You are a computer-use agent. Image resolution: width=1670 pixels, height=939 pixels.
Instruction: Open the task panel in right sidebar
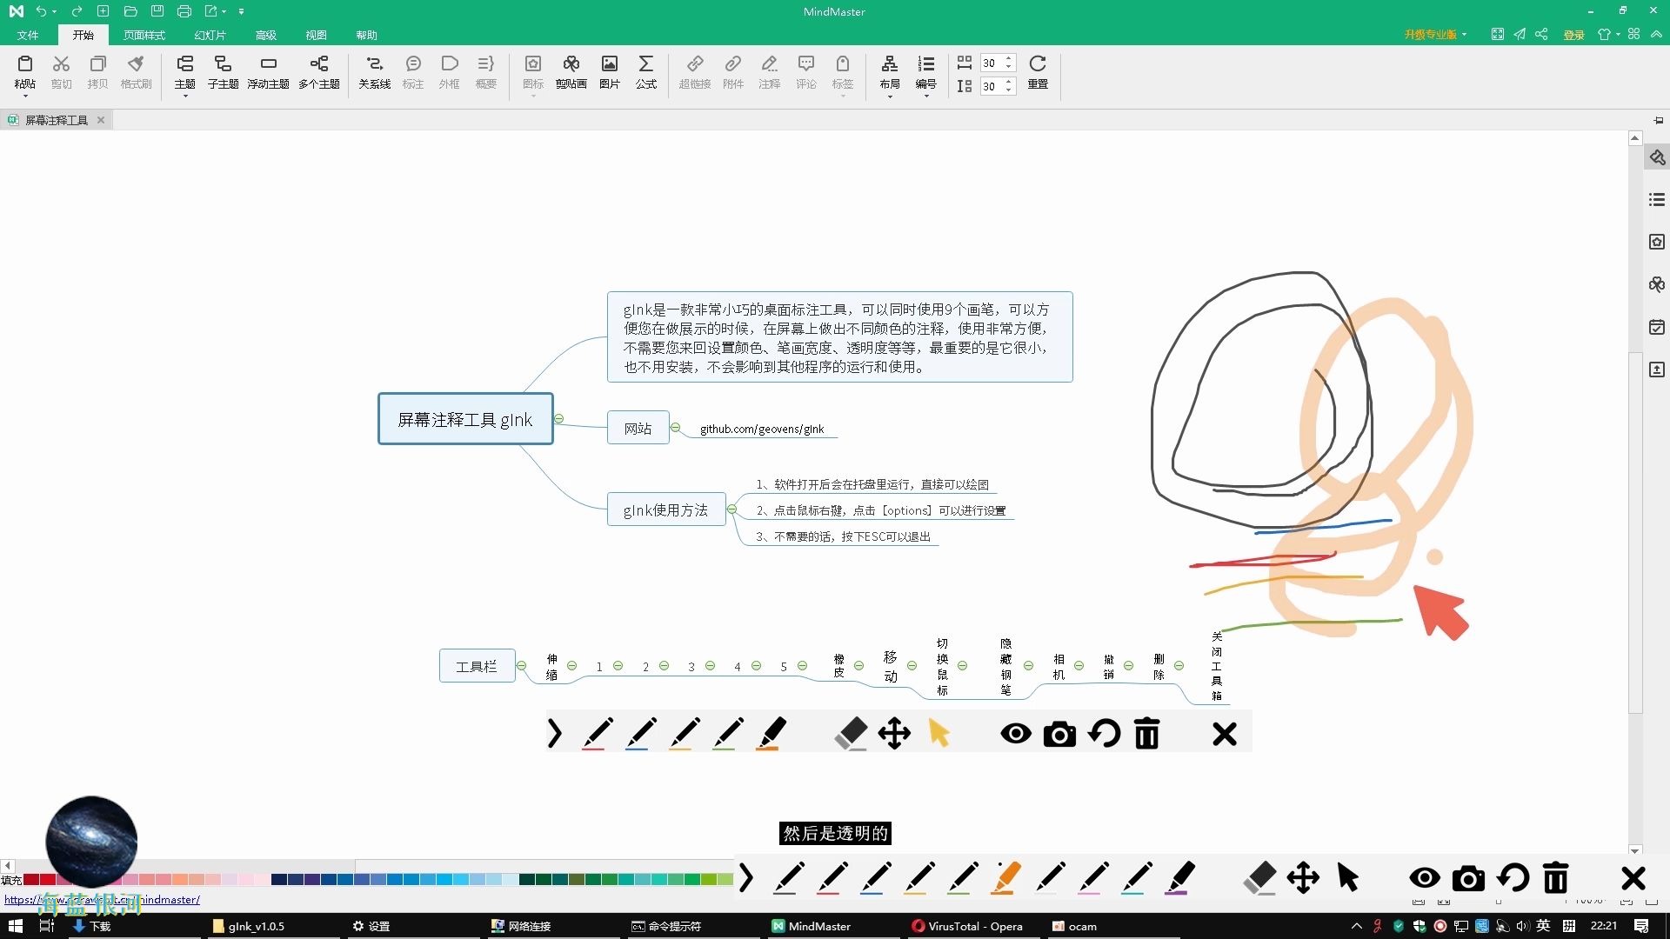[1657, 327]
